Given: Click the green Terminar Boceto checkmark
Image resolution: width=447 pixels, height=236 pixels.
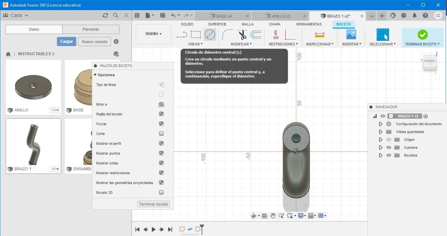Looking at the screenshot, I should pyautogui.click(x=423, y=35).
